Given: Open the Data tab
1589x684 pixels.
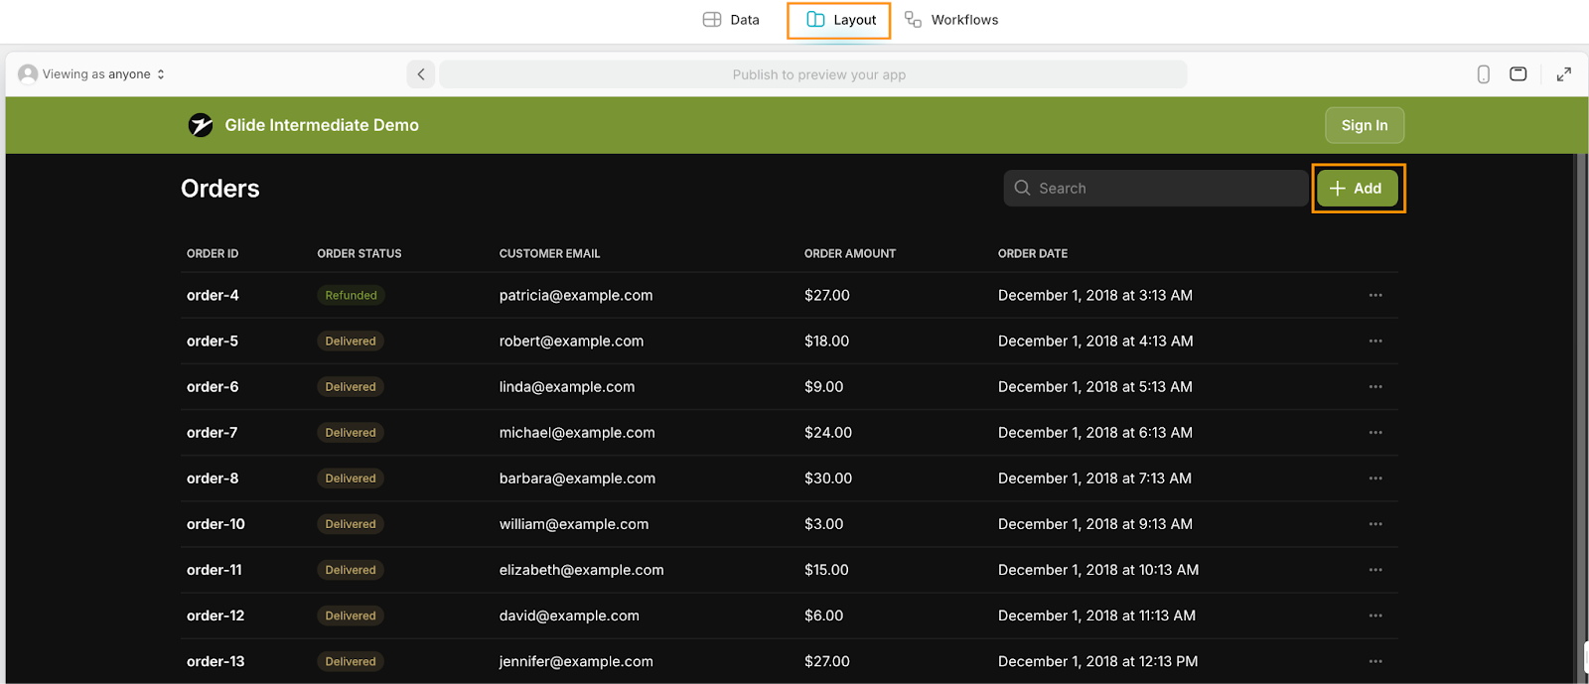Looking at the screenshot, I should (x=731, y=20).
